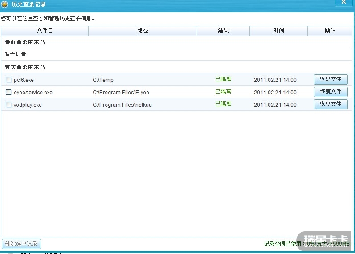Click 已隔离 status in vodplay.exe row
Image resolution: width=355 pixels, height=254 pixels.
tap(223, 104)
